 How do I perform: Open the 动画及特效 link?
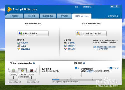click(25, 49)
